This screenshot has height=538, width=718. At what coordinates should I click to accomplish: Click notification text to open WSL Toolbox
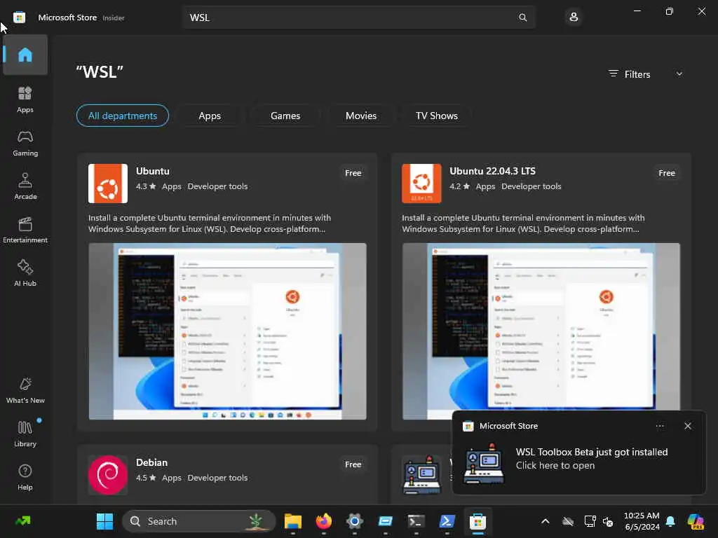click(x=592, y=458)
